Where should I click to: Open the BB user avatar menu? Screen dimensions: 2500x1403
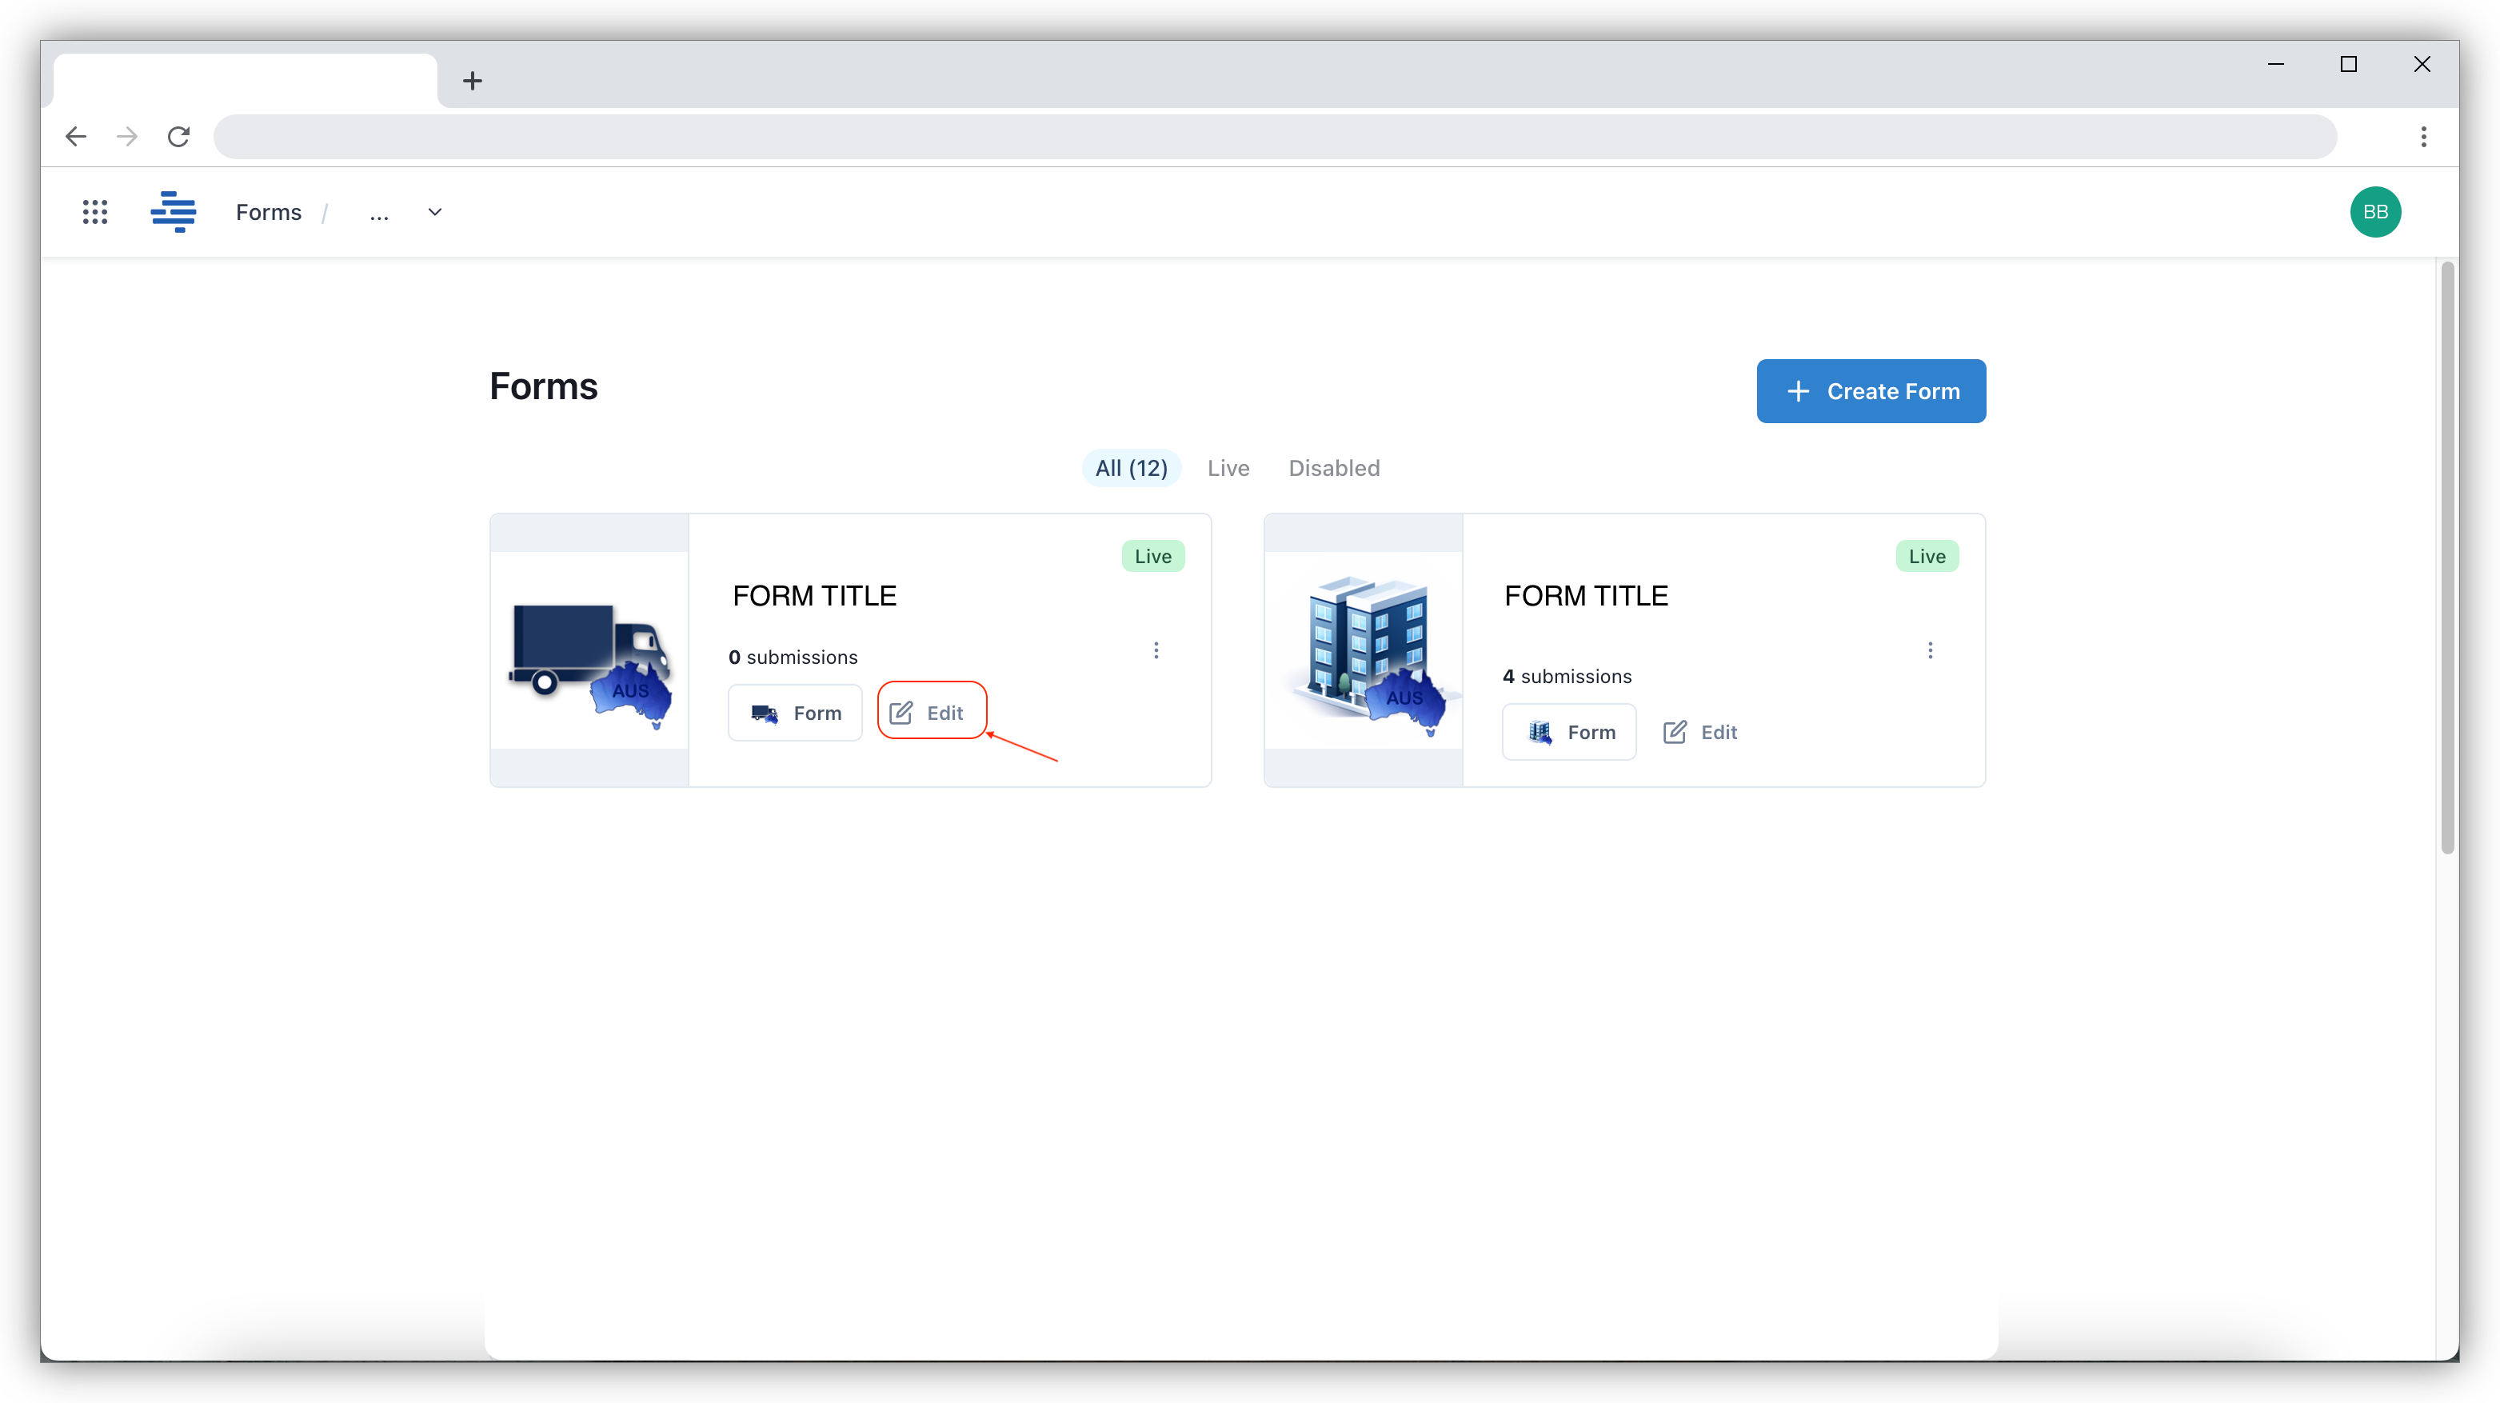[2374, 212]
